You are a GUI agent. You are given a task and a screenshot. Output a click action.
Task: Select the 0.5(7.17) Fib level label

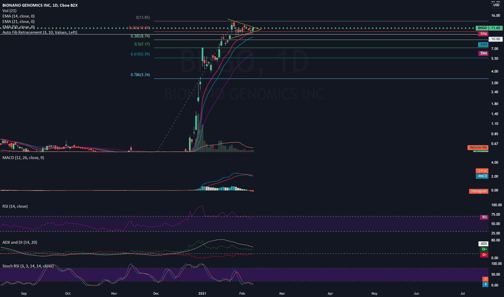pyautogui.click(x=142, y=44)
